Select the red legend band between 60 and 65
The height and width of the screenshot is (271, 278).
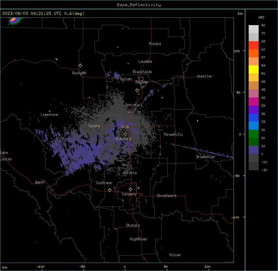tap(253, 45)
